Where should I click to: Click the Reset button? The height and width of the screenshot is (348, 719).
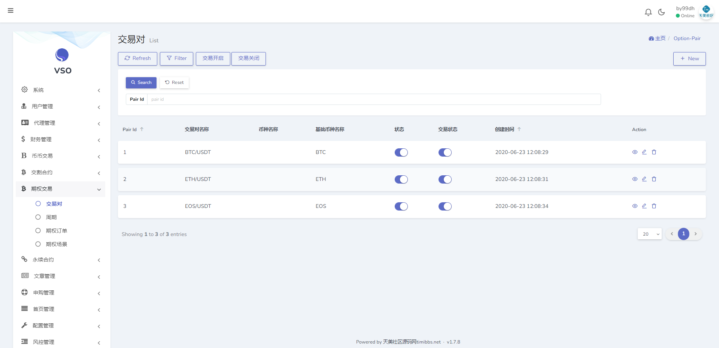(175, 82)
